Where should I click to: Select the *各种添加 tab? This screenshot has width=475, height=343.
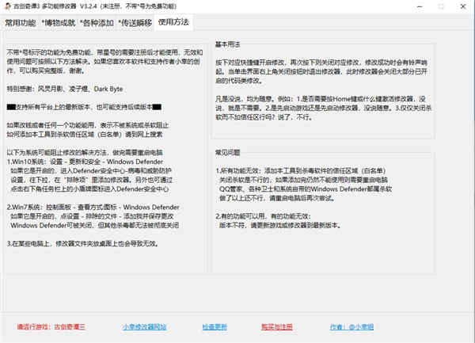(x=97, y=23)
